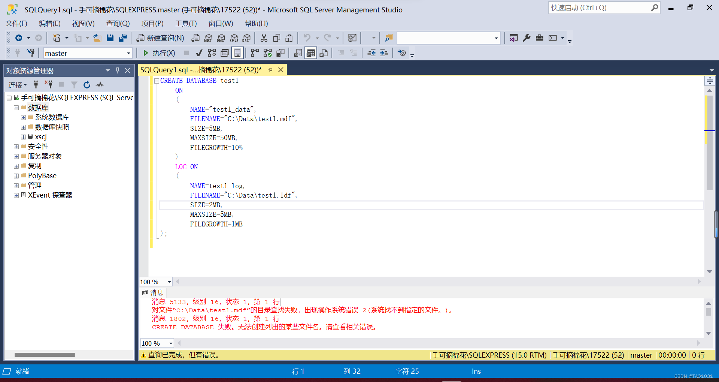Decrease indent of selected lines
The width and height of the screenshot is (719, 382).
371,53
